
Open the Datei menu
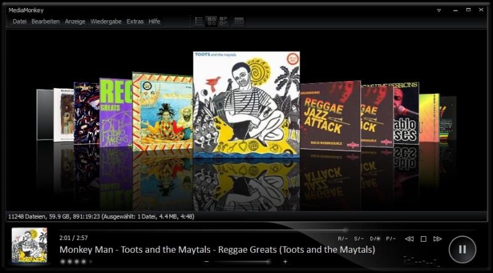[20, 22]
